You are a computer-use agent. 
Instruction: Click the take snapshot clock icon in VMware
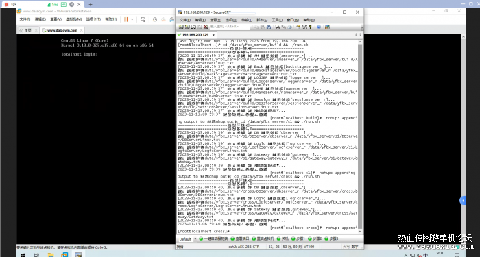pos(155,19)
